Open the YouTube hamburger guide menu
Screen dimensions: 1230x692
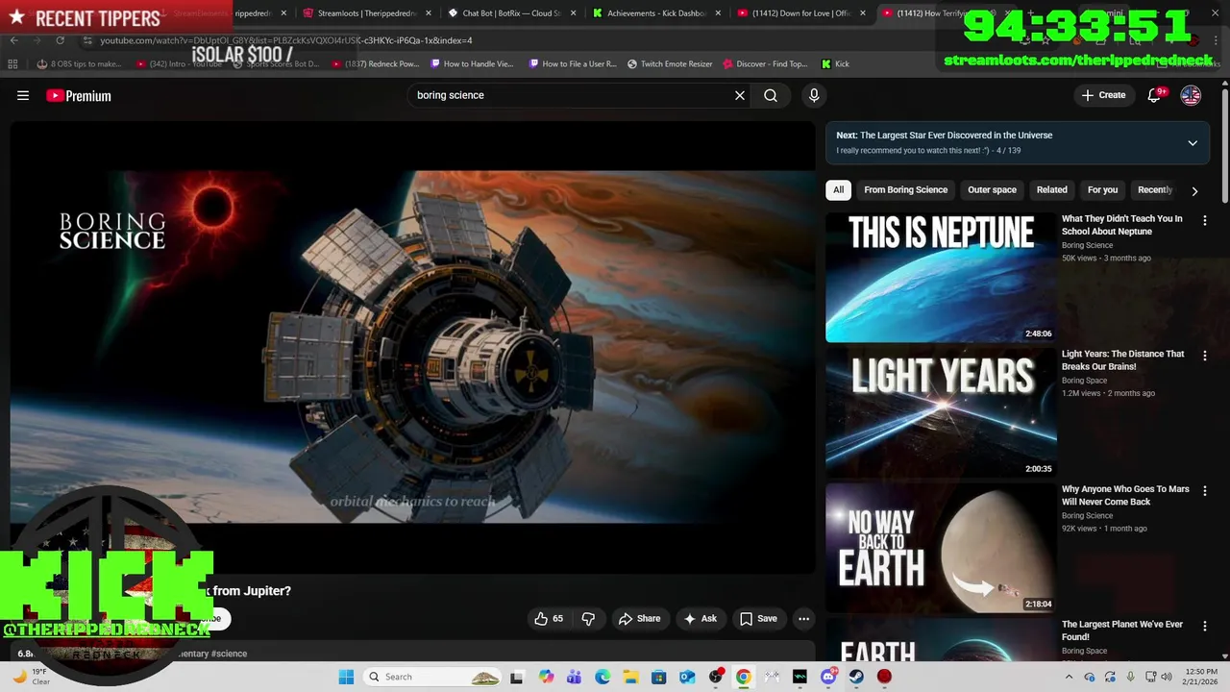click(23, 95)
